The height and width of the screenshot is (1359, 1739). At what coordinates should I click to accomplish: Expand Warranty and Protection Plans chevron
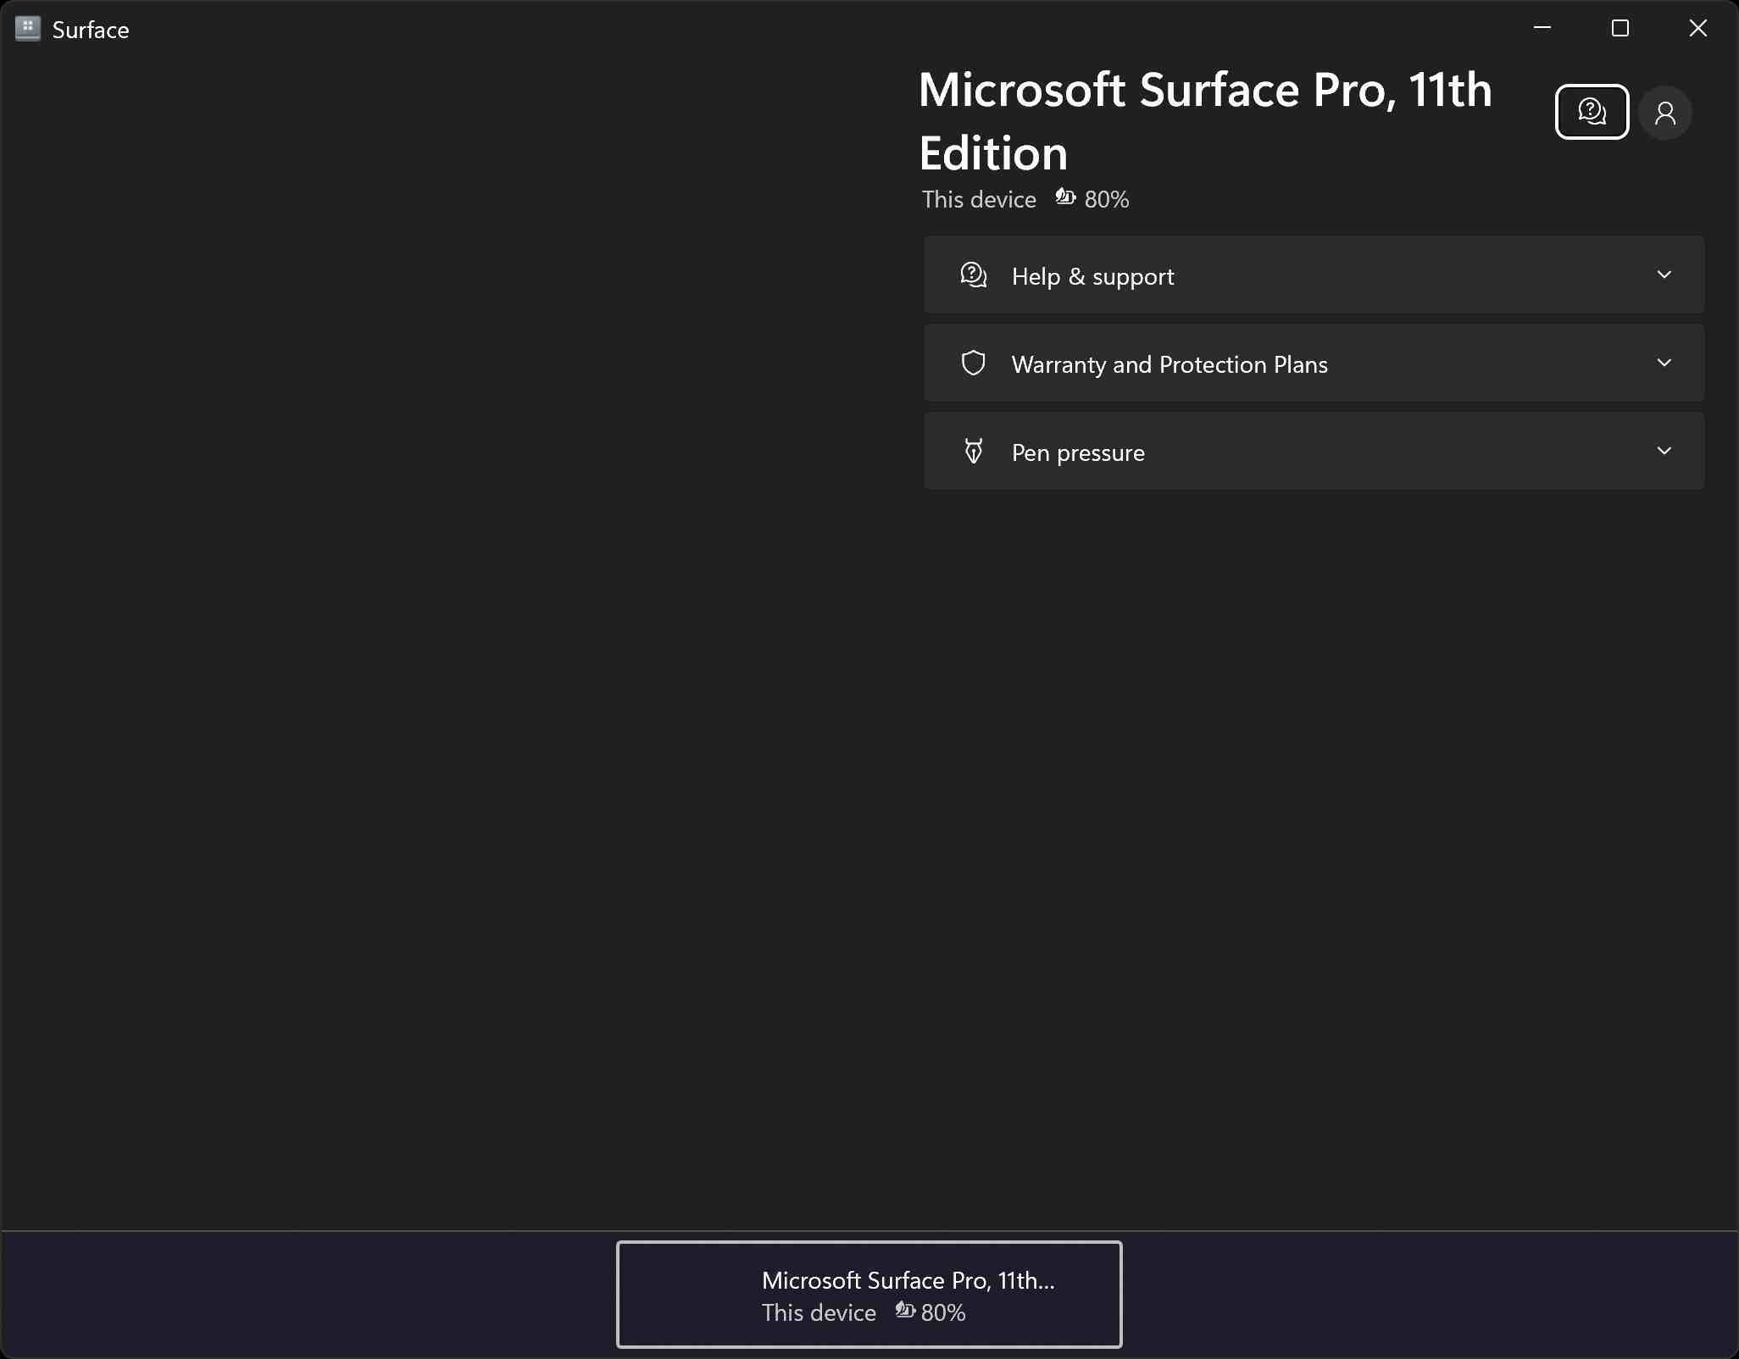[1664, 363]
